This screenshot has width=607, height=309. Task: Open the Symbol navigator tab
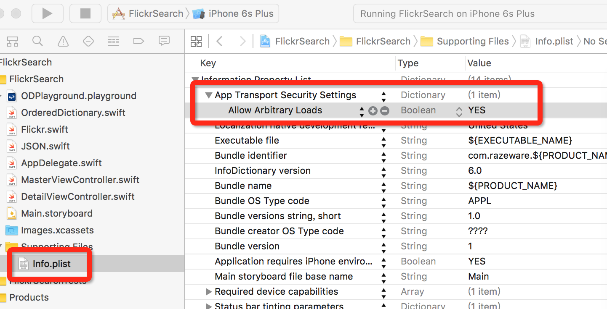click(x=13, y=41)
